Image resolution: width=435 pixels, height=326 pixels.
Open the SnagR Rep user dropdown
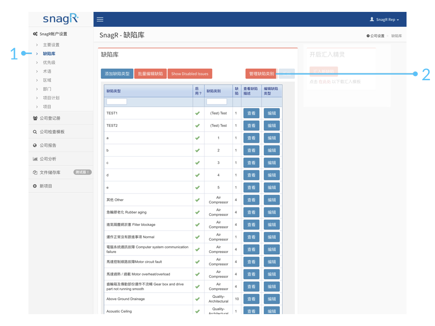[384, 20]
